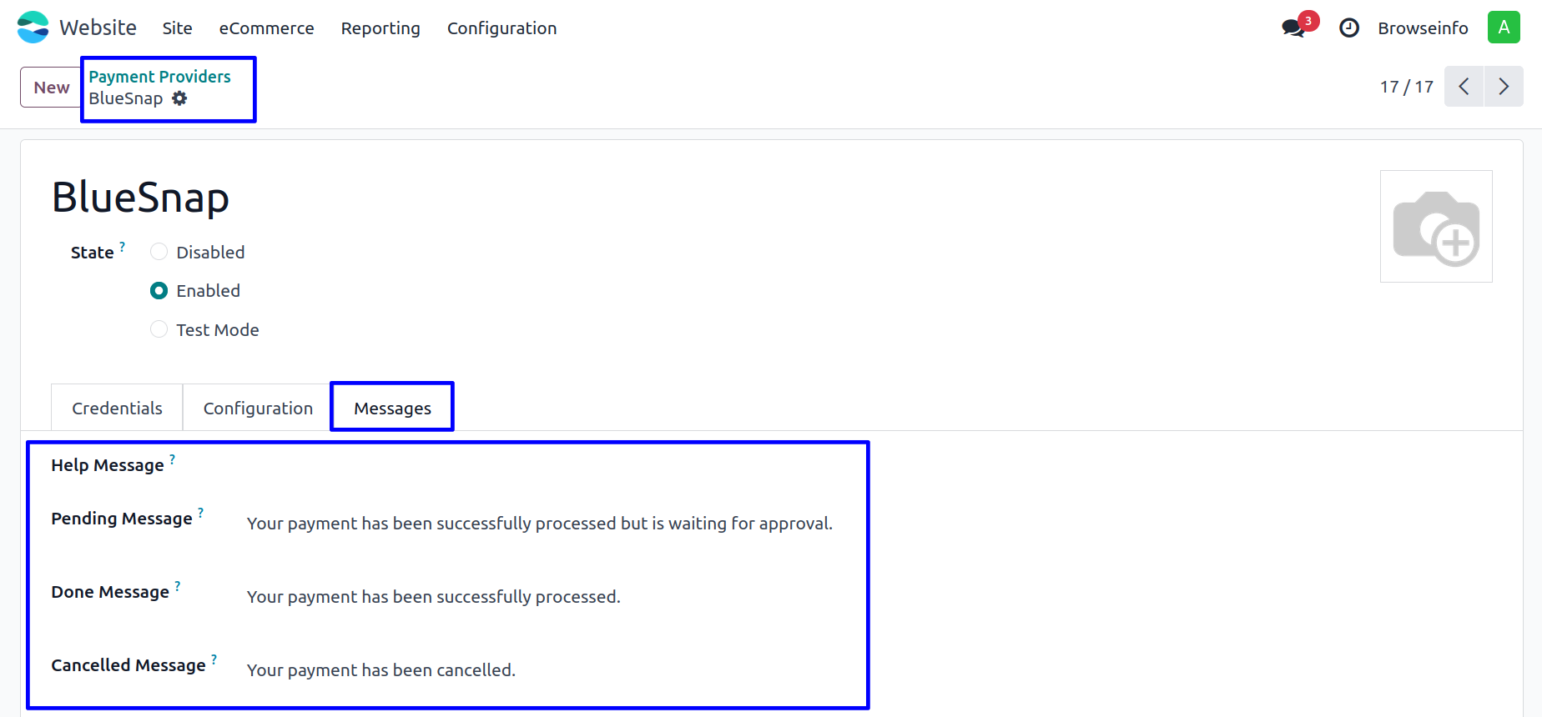Open the Site menu

177,28
